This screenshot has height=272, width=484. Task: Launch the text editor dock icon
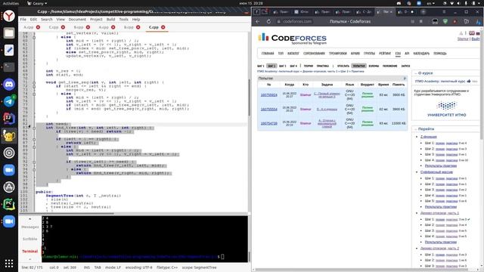(9, 50)
